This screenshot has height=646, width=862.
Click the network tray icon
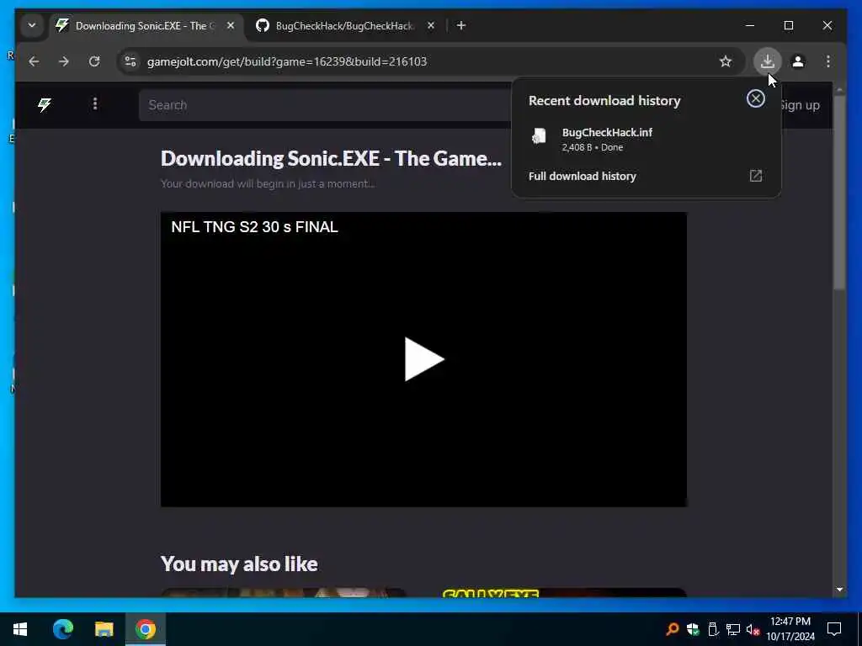[x=733, y=629]
